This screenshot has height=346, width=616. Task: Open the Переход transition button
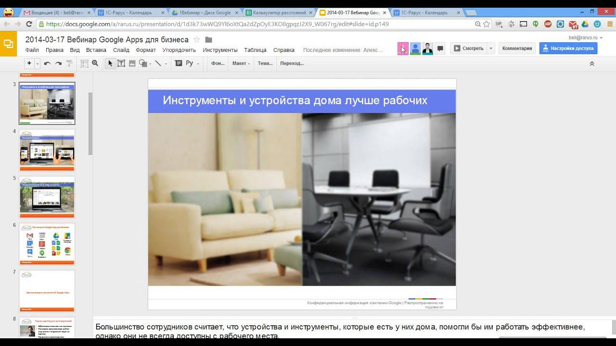click(x=292, y=63)
